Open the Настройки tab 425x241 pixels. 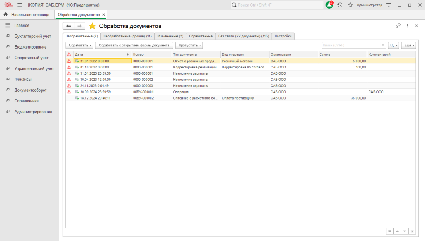(283, 36)
